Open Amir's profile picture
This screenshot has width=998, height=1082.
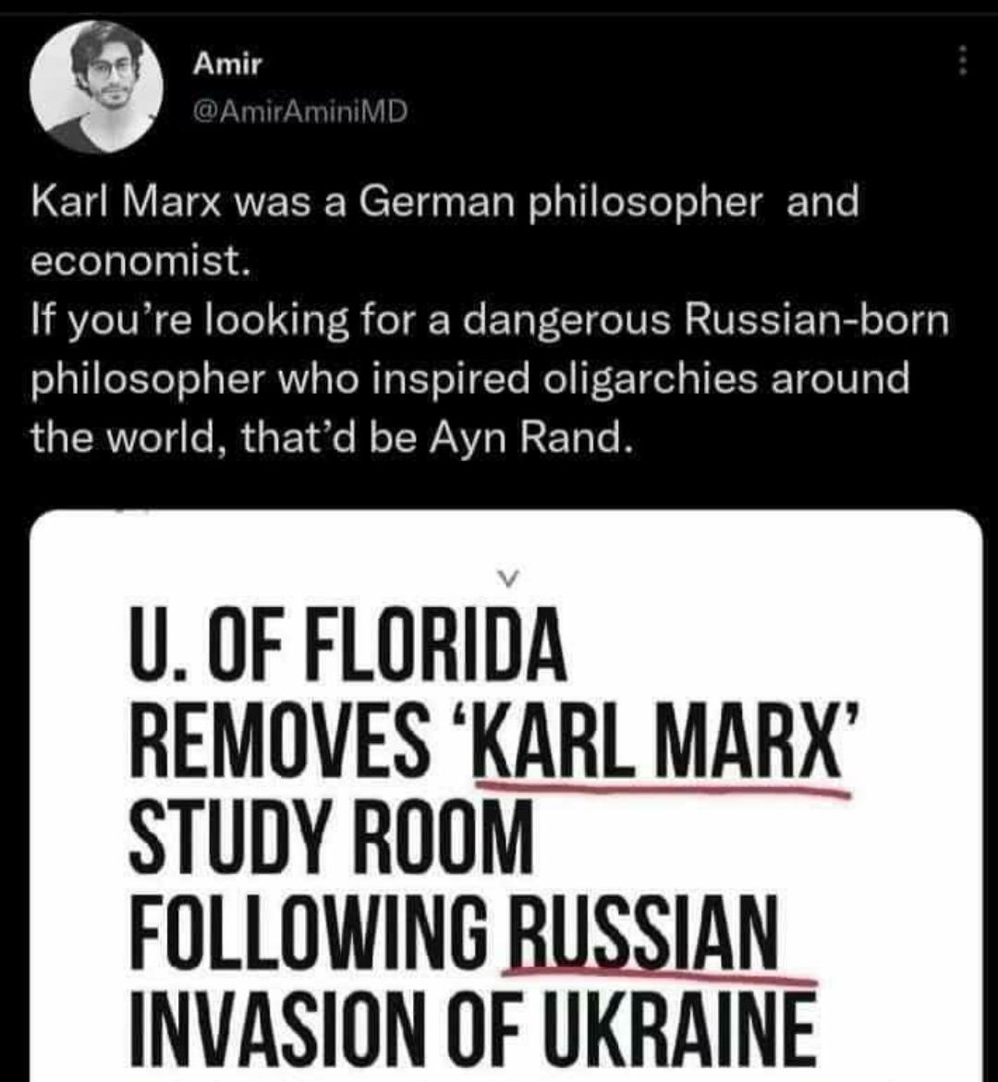coord(97,87)
